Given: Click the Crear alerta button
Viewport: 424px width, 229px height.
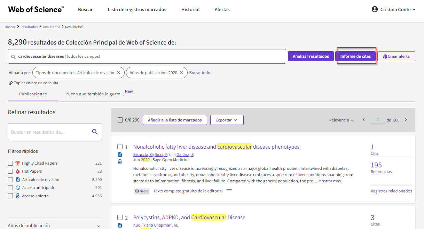Looking at the screenshot, I should [x=396, y=56].
